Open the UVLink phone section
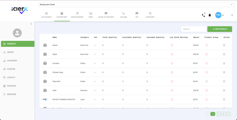237x120 pixels. [123, 15]
